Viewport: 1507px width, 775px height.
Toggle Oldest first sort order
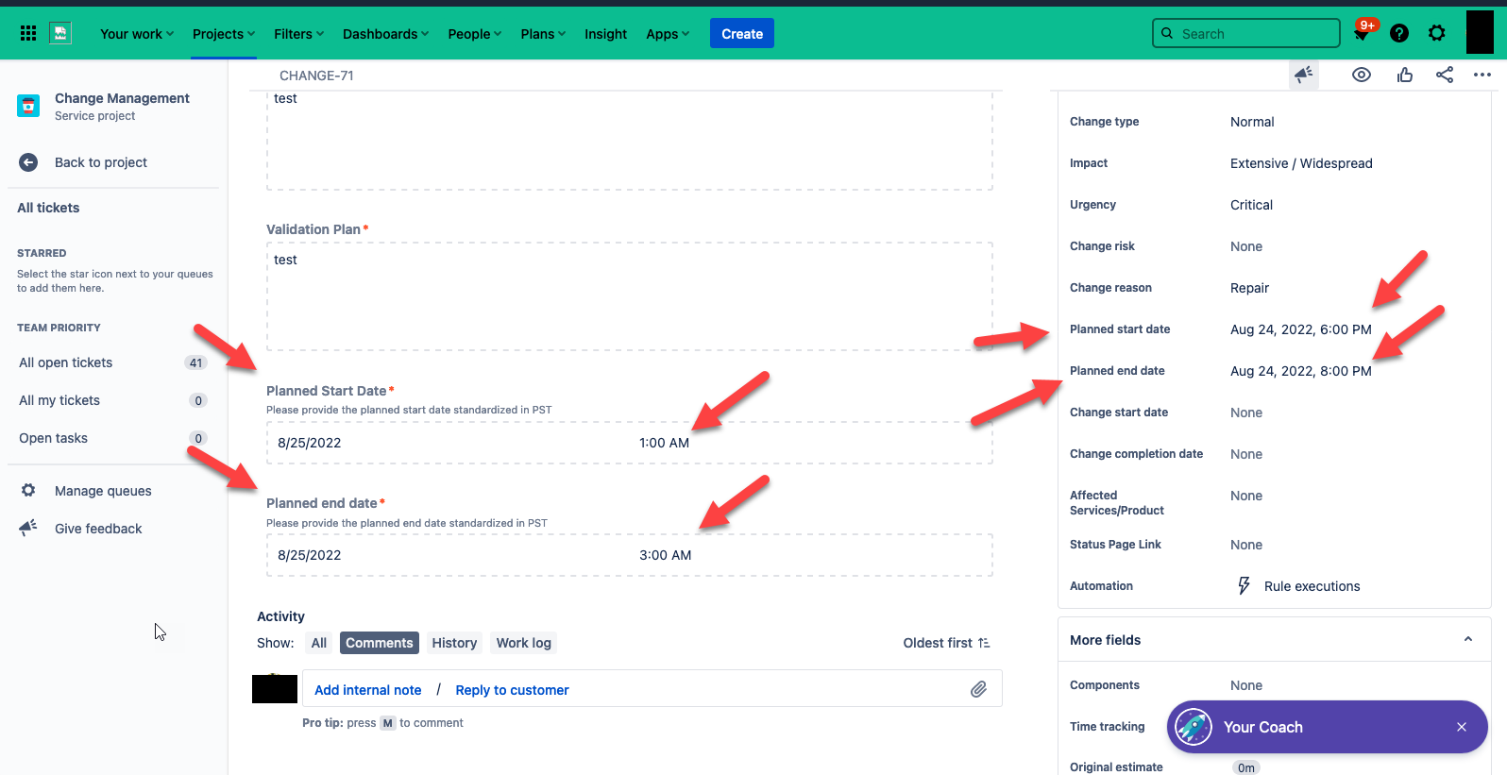pos(946,643)
